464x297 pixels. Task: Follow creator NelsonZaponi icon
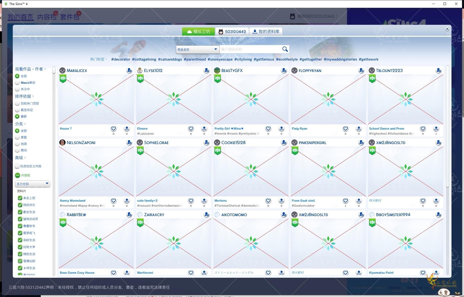(129, 143)
